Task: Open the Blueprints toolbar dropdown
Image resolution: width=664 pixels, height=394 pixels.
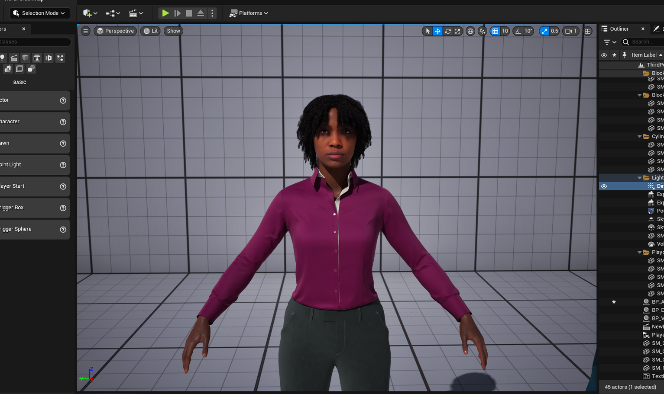Action: [113, 13]
